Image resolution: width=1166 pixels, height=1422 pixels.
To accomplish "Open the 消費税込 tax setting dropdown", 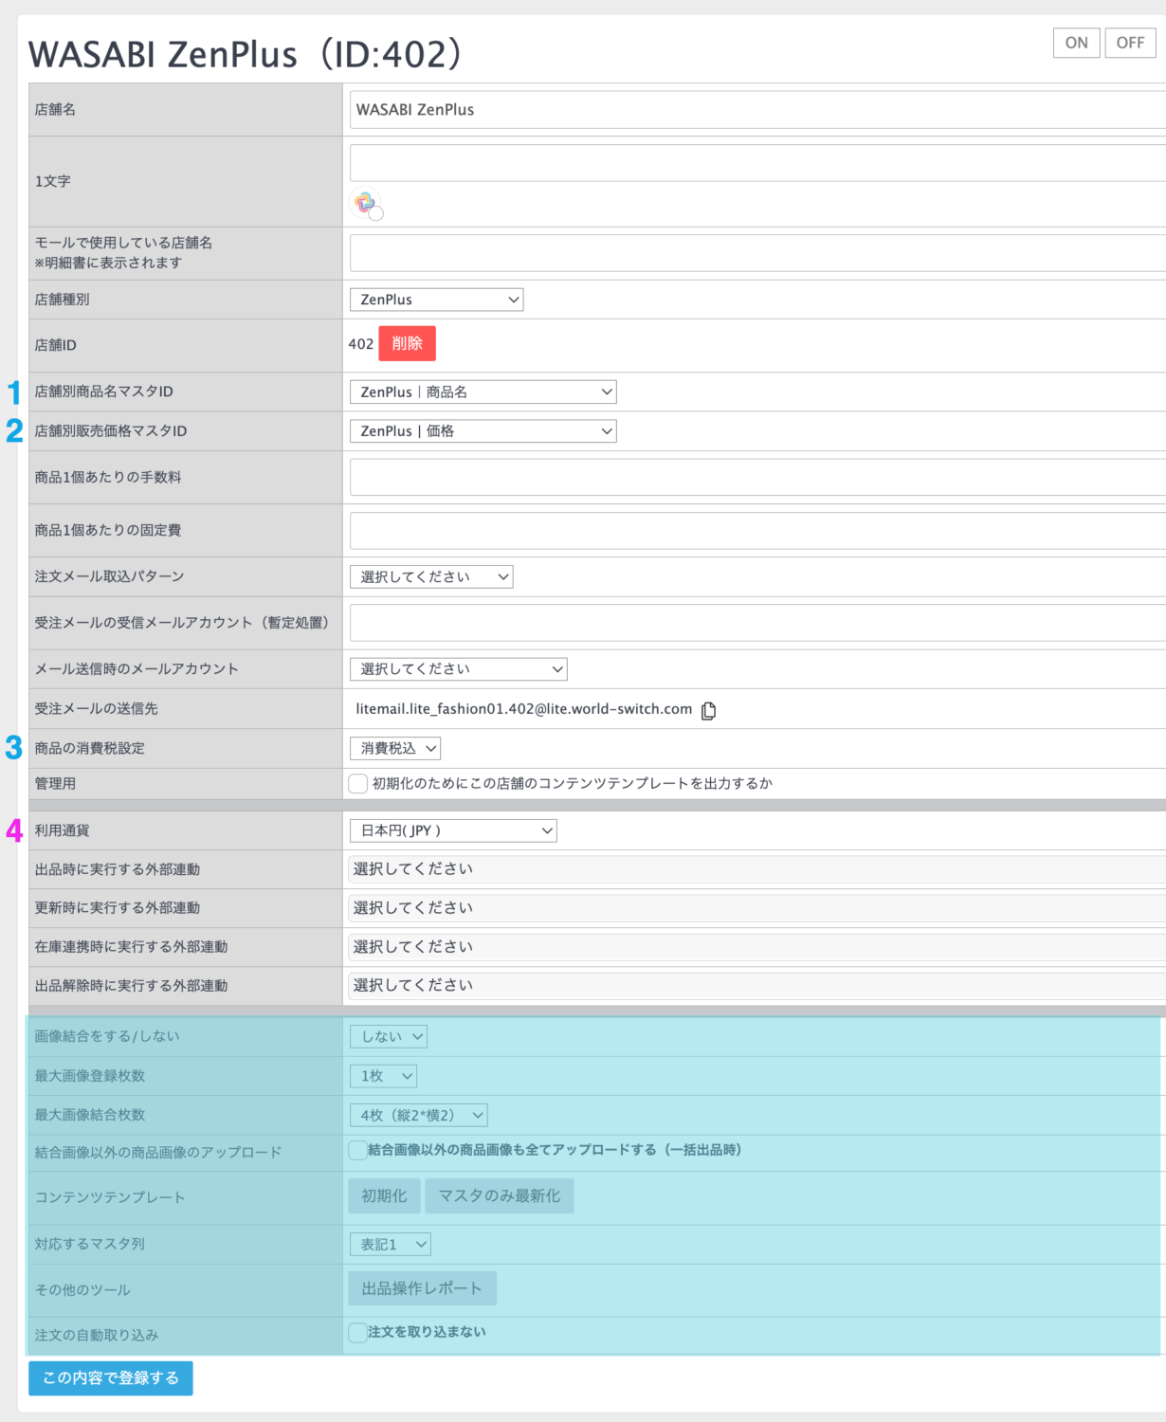I will pyautogui.click(x=395, y=748).
